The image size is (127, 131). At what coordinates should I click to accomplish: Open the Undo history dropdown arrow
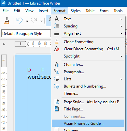(27, 21)
